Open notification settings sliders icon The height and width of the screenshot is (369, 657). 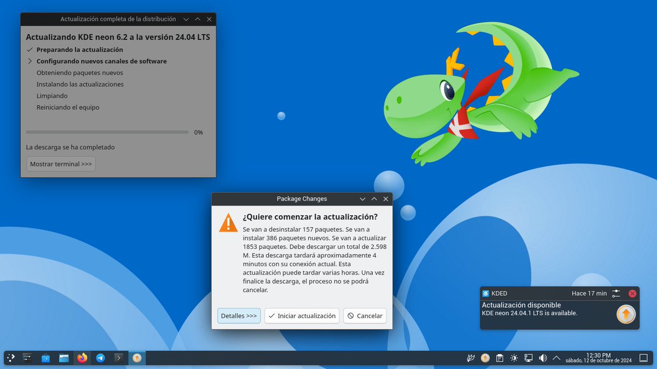616,294
